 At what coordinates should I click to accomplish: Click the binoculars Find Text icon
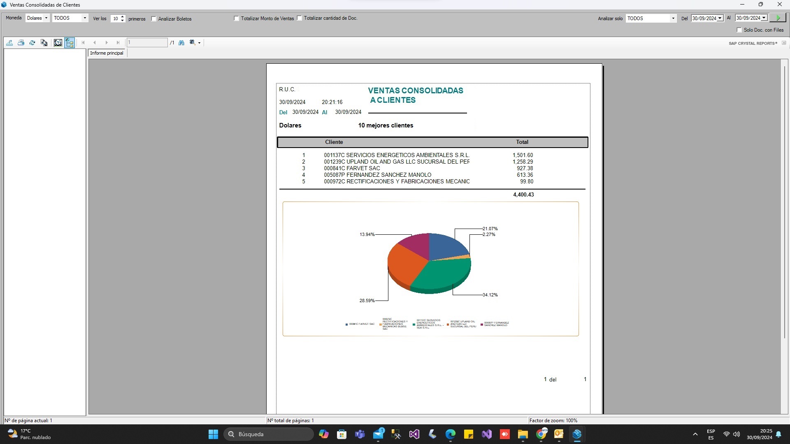pyautogui.click(x=181, y=43)
